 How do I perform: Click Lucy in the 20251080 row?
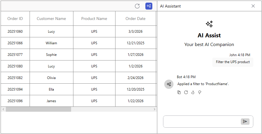(x=51, y=66)
